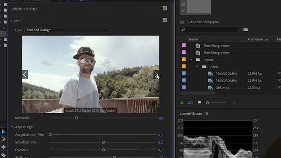This screenshot has height=158, width=281.
Task: Adjust Ausgebleichter Film slider handle
Action: point(50,135)
